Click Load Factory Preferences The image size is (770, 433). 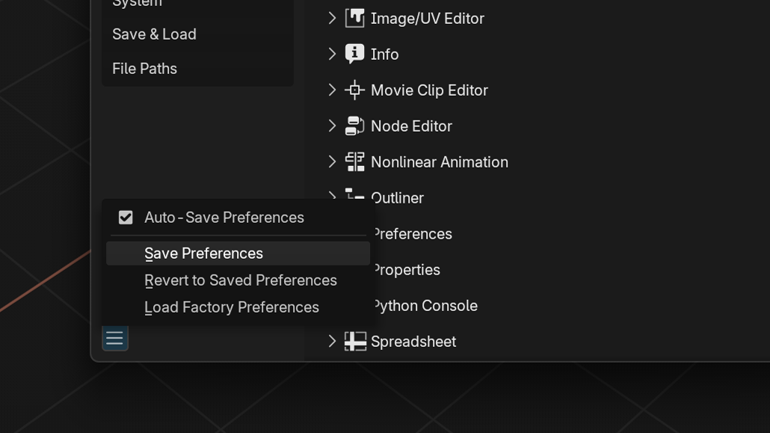[x=231, y=307]
